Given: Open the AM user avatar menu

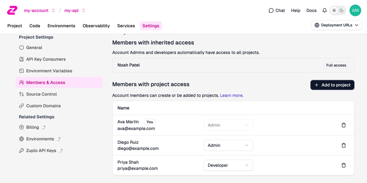Looking at the screenshot, I should (x=355, y=10).
